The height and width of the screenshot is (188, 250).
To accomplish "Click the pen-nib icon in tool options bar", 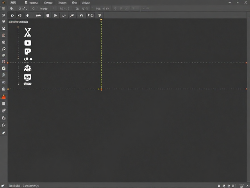I will pos(72,15).
